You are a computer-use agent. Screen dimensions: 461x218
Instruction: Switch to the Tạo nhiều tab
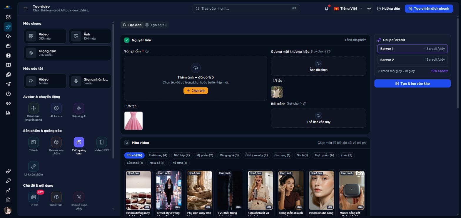click(x=156, y=25)
